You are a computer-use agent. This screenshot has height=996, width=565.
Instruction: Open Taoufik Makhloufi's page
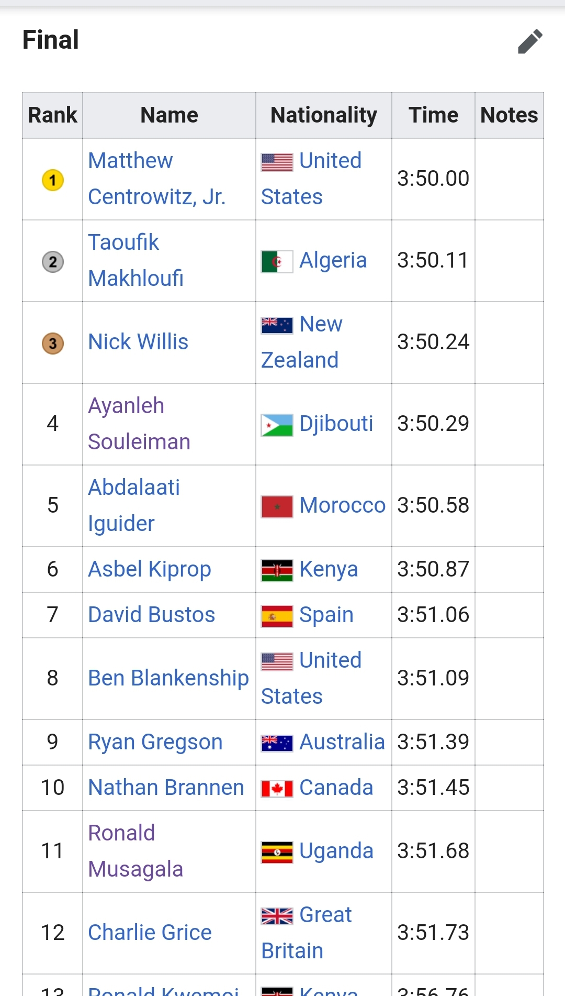(x=136, y=260)
